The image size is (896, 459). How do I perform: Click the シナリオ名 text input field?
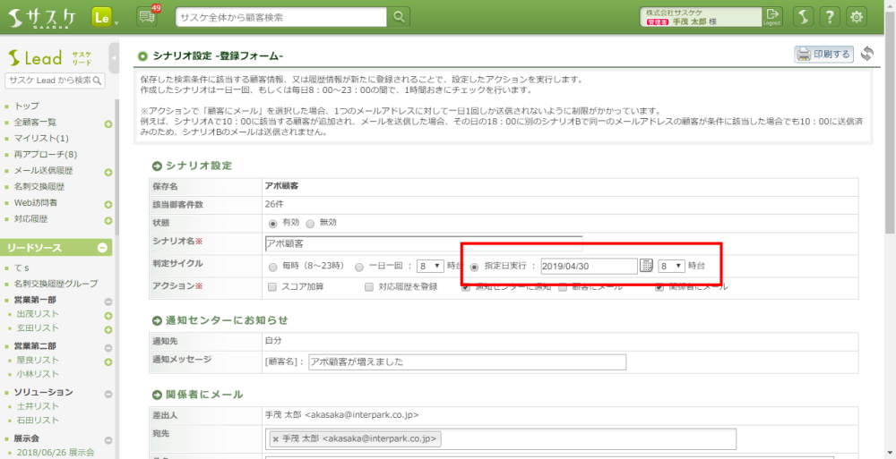[x=423, y=243]
